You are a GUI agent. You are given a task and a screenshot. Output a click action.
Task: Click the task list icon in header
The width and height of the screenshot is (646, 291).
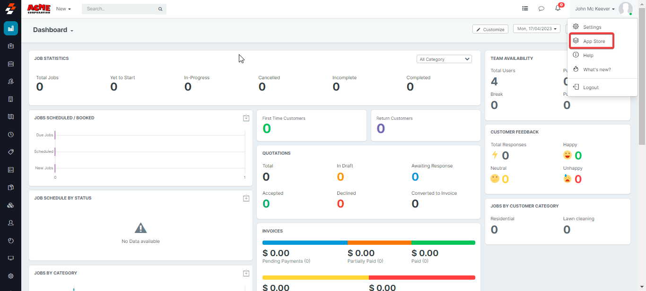525,8
